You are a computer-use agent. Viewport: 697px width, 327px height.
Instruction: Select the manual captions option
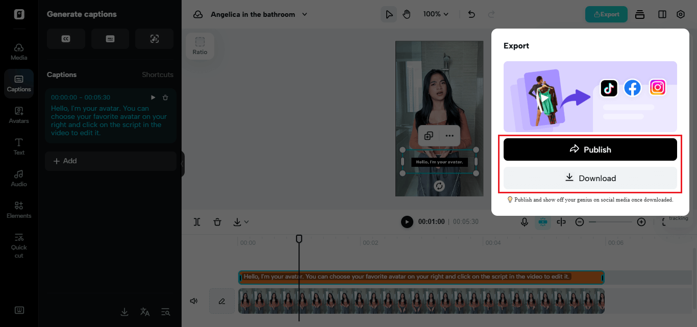110,39
